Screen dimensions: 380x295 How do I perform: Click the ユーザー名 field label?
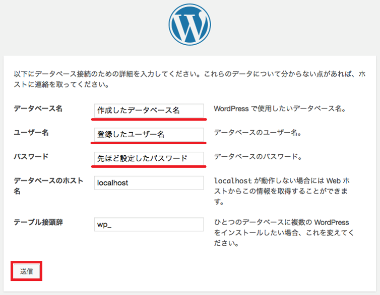pos(31,132)
